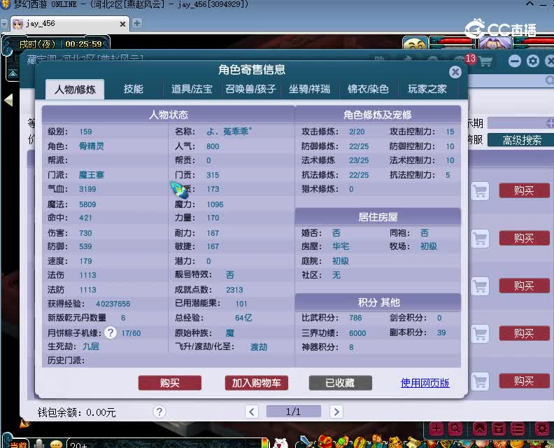Click the total experience 64亿 value
This screenshot has height=448, width=554.
tap(243, 318)
